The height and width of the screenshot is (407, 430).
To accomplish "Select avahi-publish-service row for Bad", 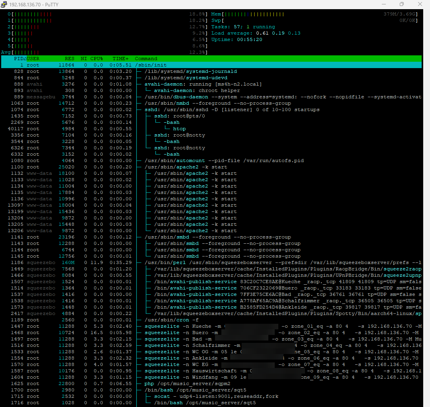I will 211,295.
